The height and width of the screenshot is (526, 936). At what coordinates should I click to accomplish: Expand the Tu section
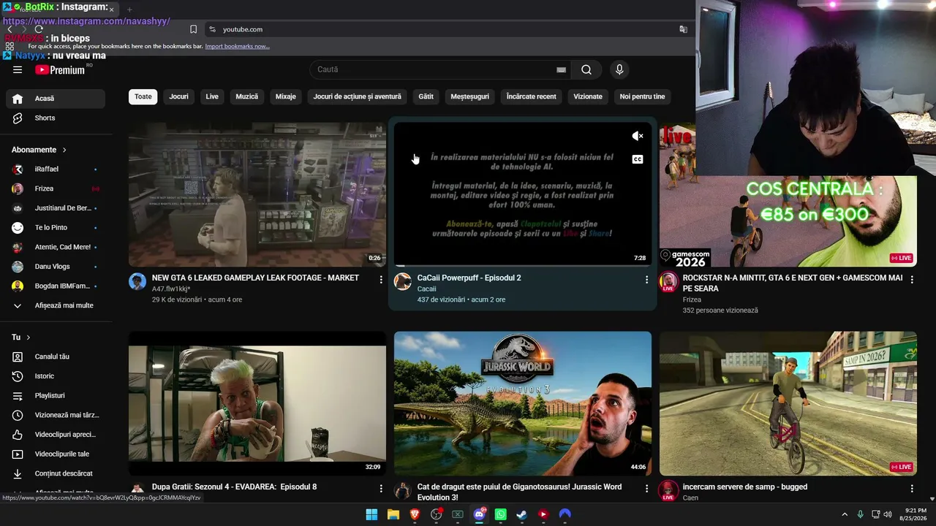21,338
